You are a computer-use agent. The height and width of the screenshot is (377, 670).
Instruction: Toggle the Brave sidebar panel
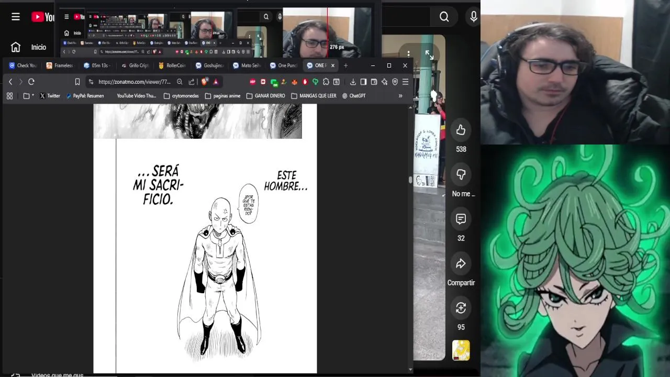pos(363,82)
